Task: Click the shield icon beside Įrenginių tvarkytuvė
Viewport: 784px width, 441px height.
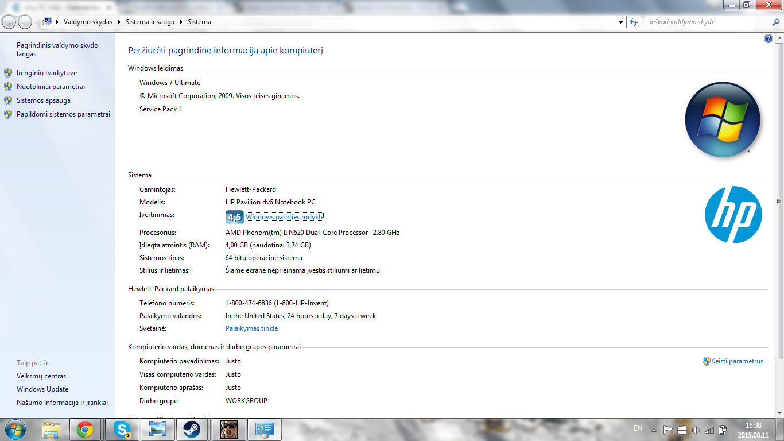Action: point(8,73)
